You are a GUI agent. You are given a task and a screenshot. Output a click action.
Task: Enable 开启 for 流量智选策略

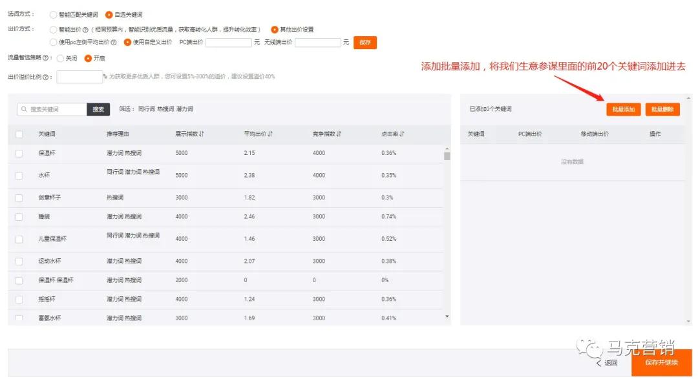click(87, 57)
